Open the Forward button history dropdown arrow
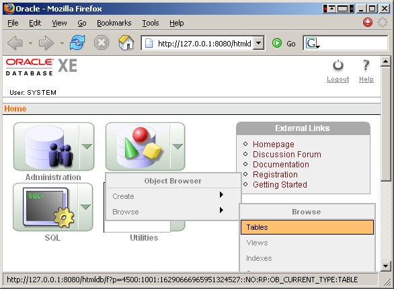The width and height of the screenshot is (394, 289). pos(62,43)
